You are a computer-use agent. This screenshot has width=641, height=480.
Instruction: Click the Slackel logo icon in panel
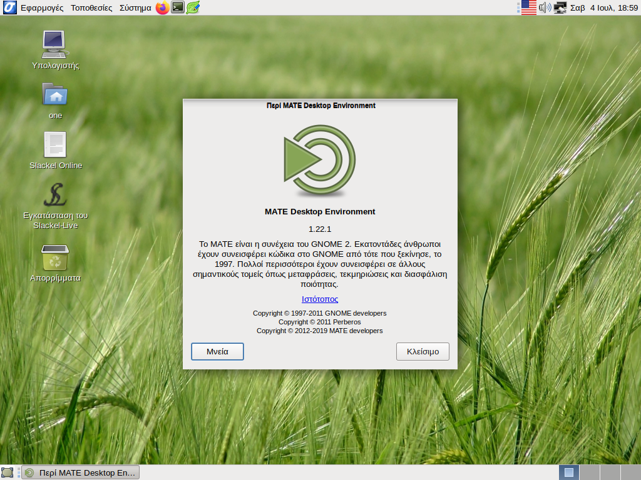(9, 7)
